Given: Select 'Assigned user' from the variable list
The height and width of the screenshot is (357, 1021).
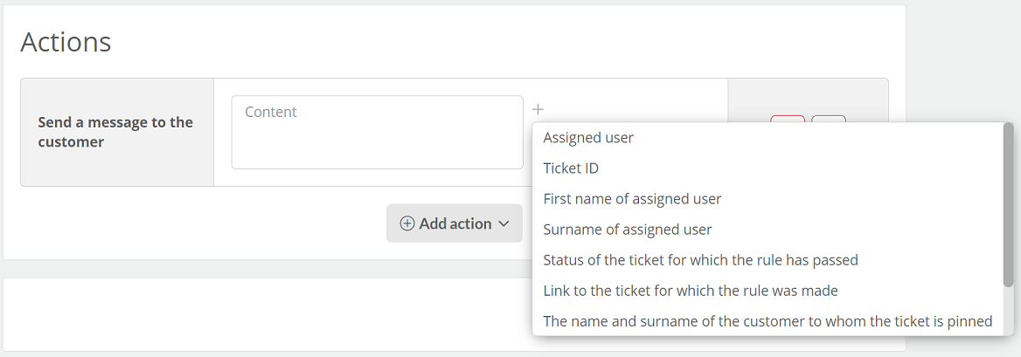Looking at the screenshot, I should pyautogui.click(x=767, y=138).
